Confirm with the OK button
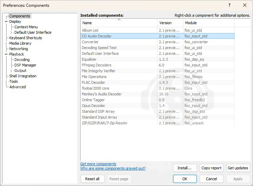 point(185,179)
